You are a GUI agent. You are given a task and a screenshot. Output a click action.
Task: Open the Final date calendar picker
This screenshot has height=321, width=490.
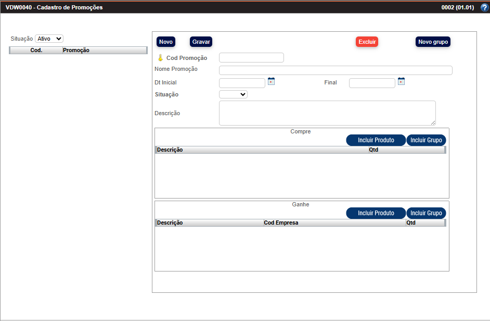click(401, 81)
